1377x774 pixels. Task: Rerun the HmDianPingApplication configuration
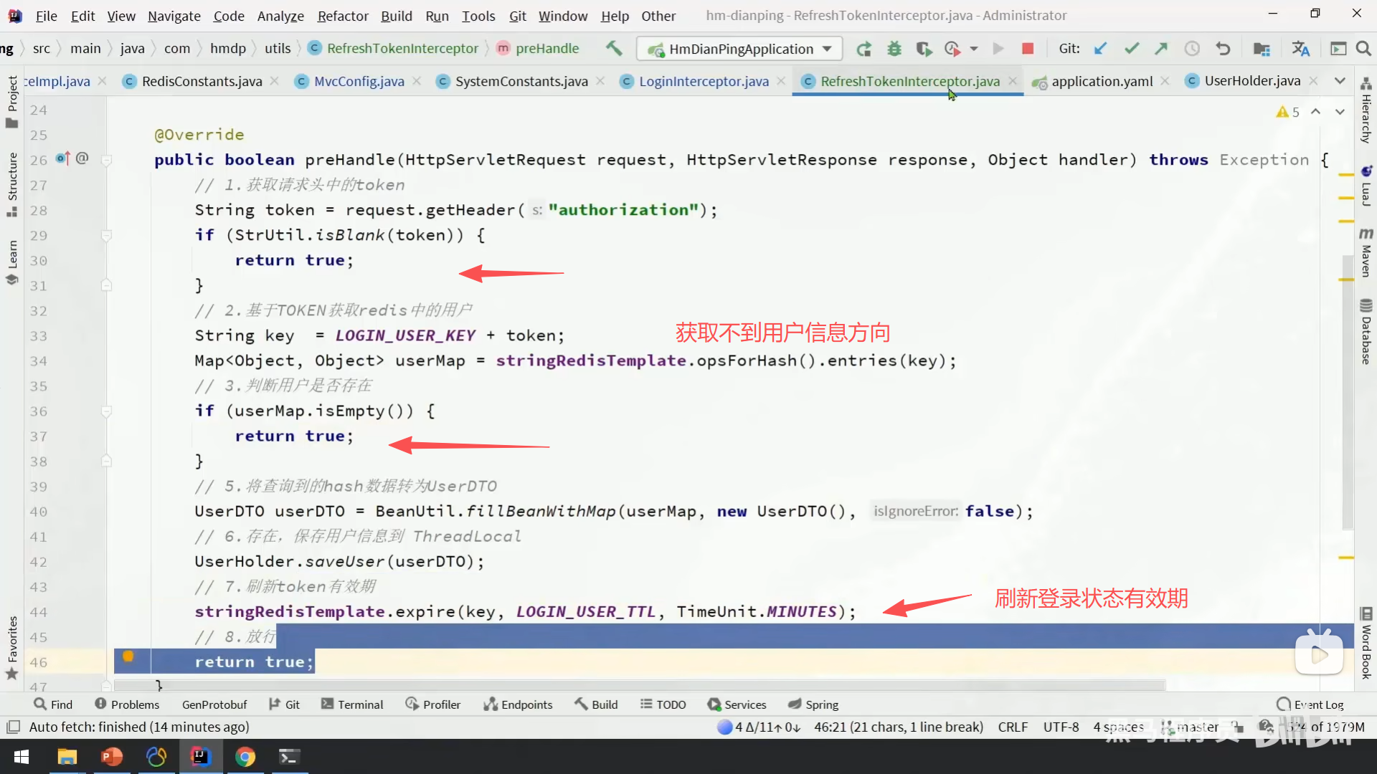[x=864, y=49]
